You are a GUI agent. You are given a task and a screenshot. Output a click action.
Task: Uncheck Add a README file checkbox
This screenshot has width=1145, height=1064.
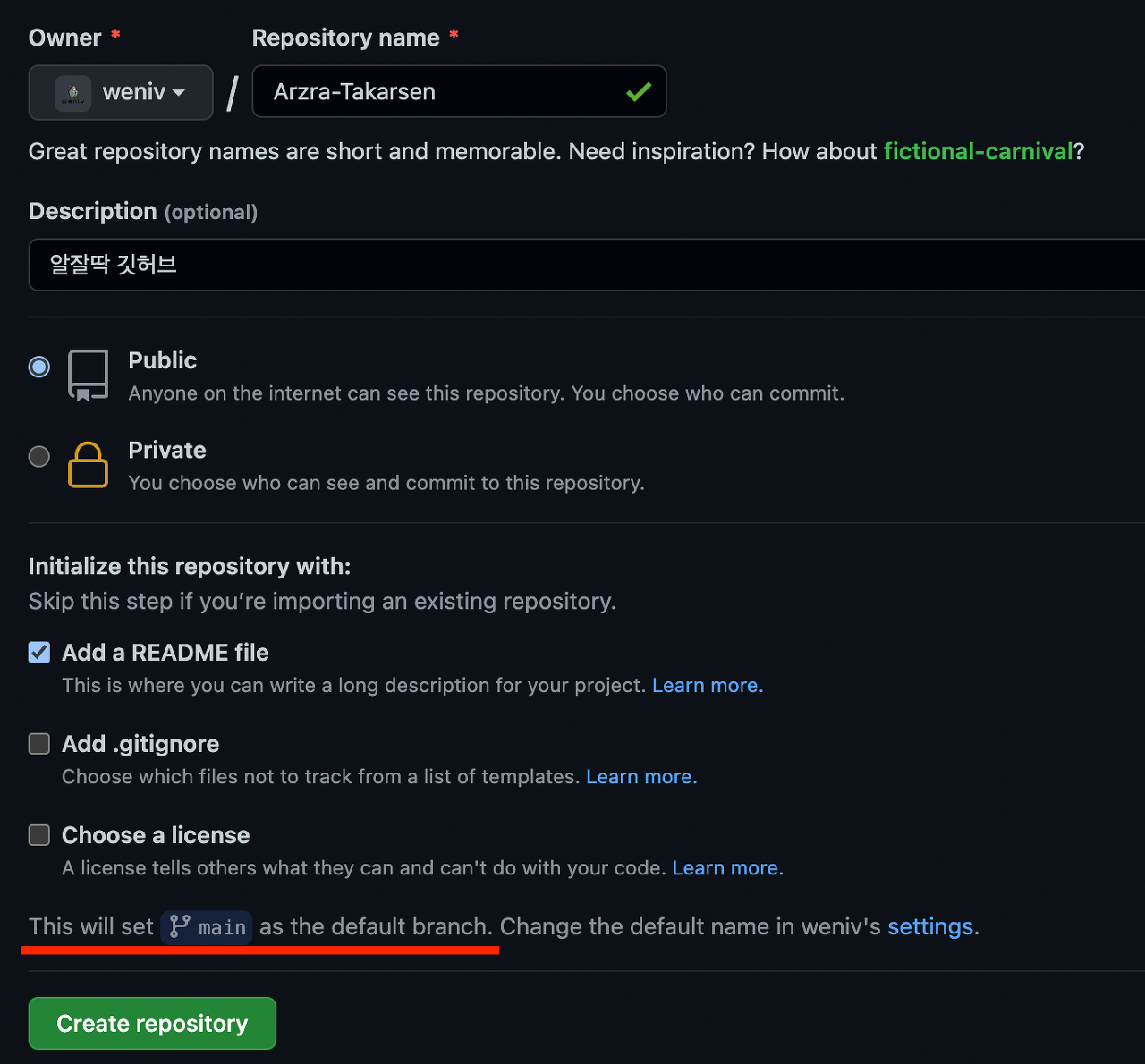tap(39, 653)
